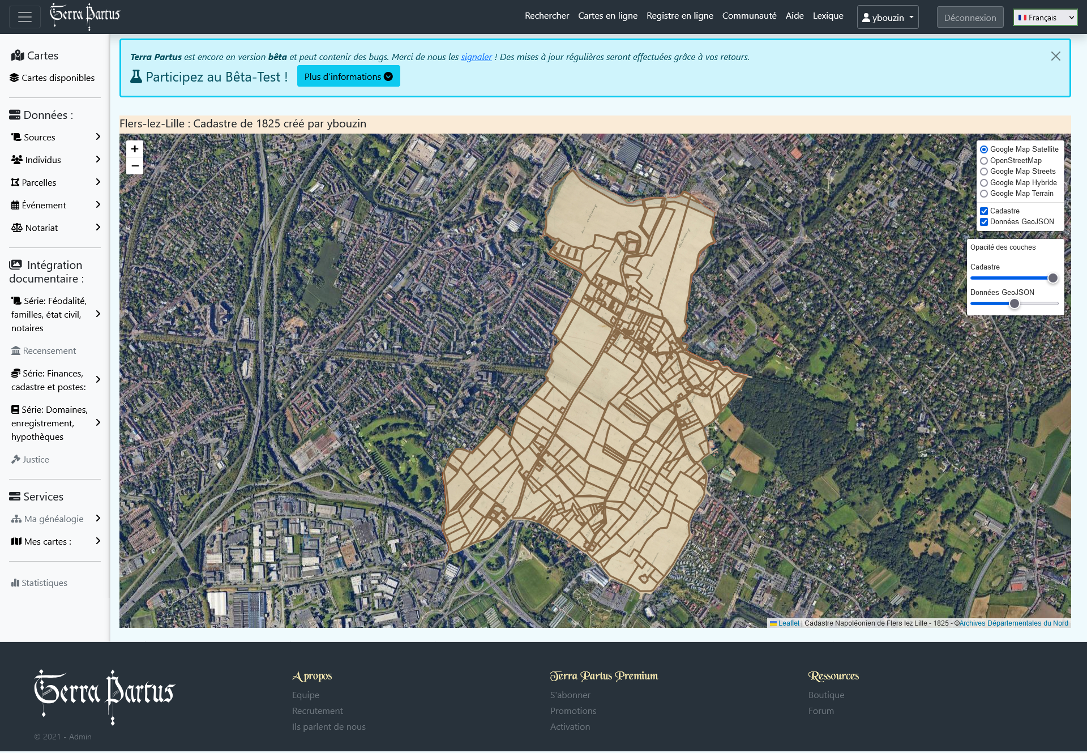Open the ybouzin user dropdown
Screen dimensions: 1087x753
tap(887, 18)
